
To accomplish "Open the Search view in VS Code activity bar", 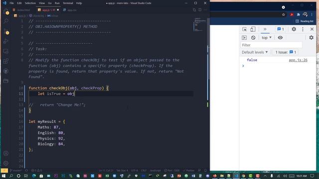I will pyautogui.click(x=6, y=21).
